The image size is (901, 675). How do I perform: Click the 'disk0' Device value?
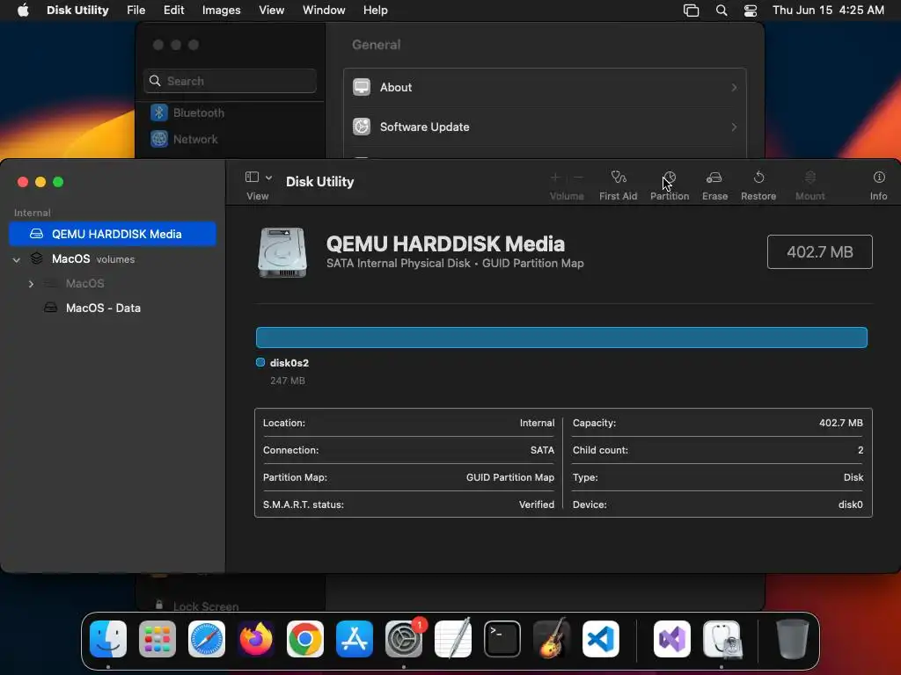coord(851,504)
